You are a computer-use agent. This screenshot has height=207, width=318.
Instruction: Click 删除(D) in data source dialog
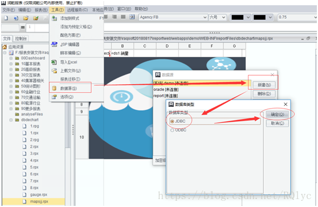pos(264,94)
